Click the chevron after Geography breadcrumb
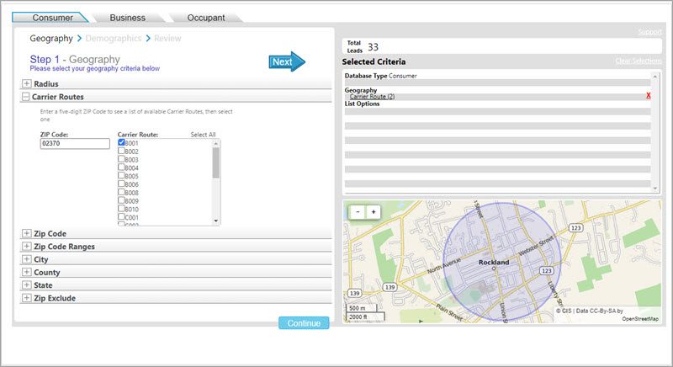The width and height of the screenshot is (673, 367). 79,39
